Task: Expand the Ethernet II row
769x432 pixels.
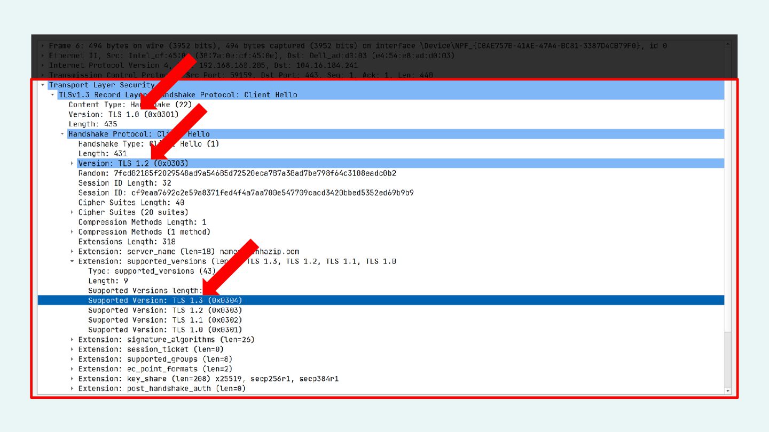Action: (43, 55)
